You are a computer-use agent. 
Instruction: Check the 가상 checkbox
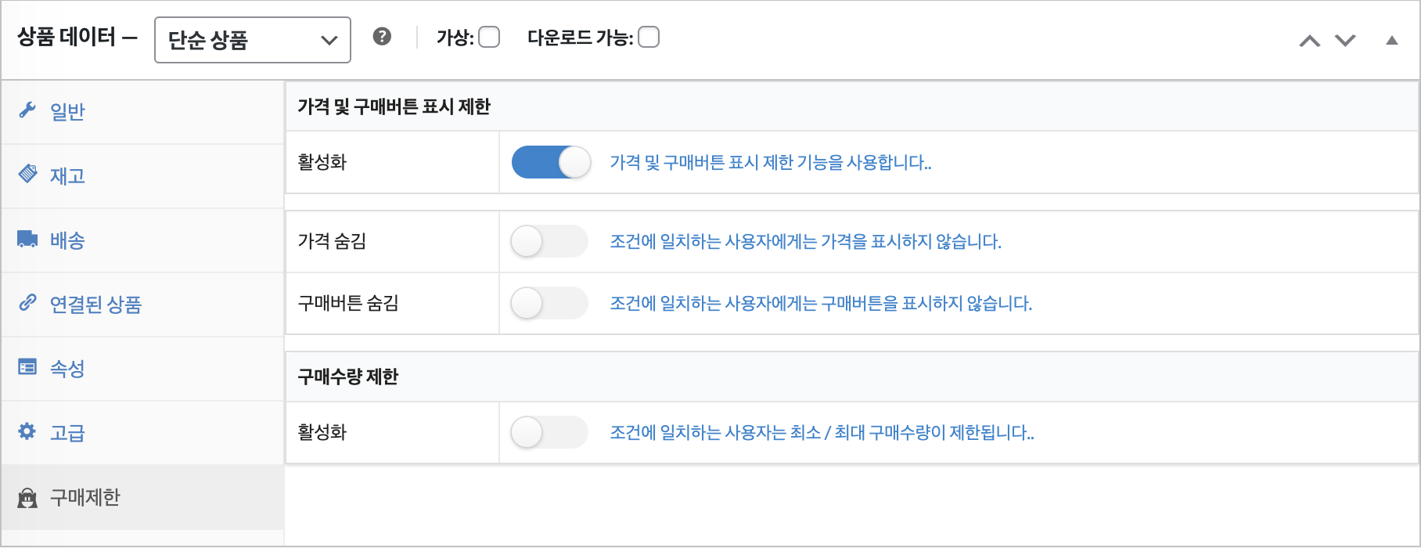click(x=489, y=38)
